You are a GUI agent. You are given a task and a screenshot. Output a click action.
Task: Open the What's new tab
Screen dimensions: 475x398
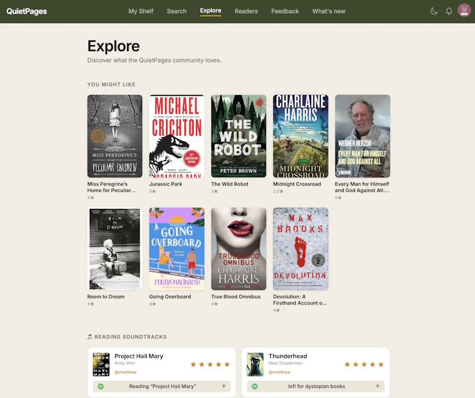point(329,11)
